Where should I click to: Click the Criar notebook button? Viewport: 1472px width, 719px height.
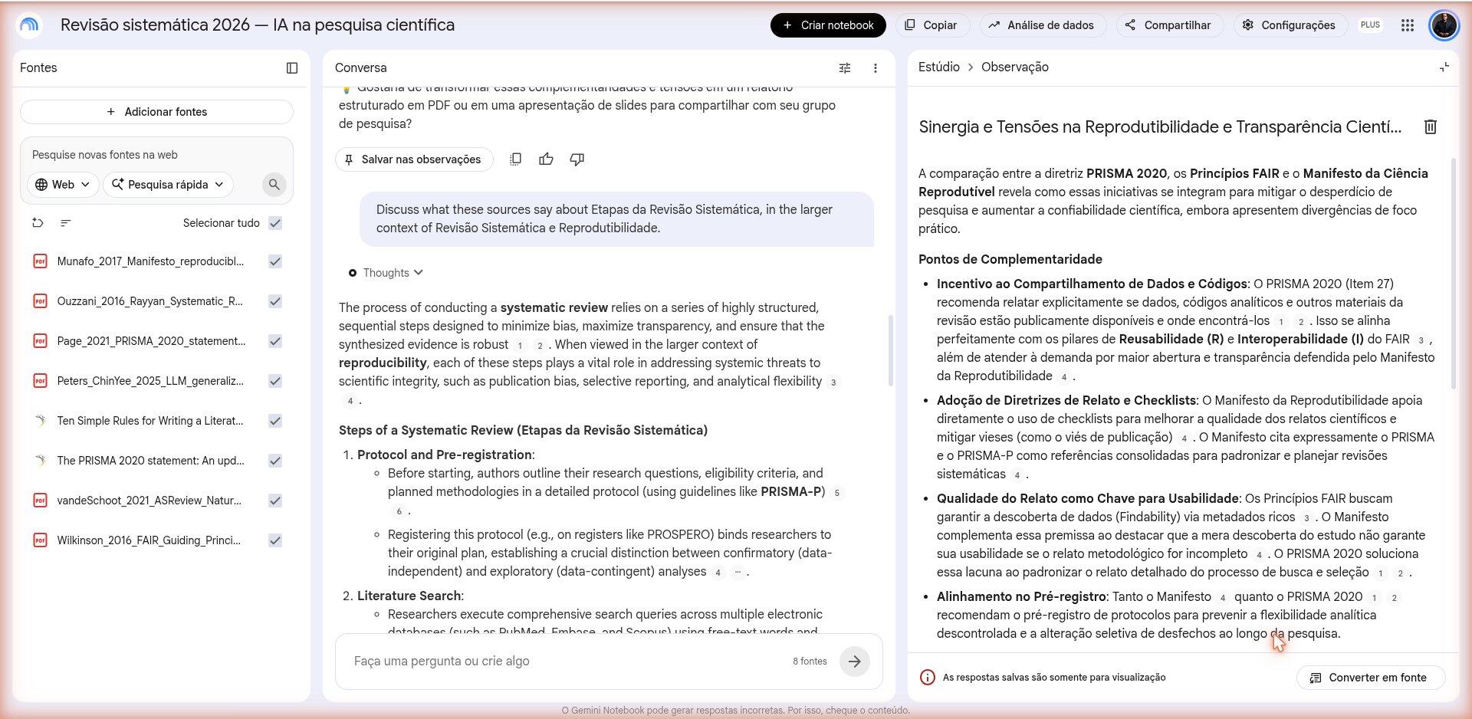pos(828,25)
